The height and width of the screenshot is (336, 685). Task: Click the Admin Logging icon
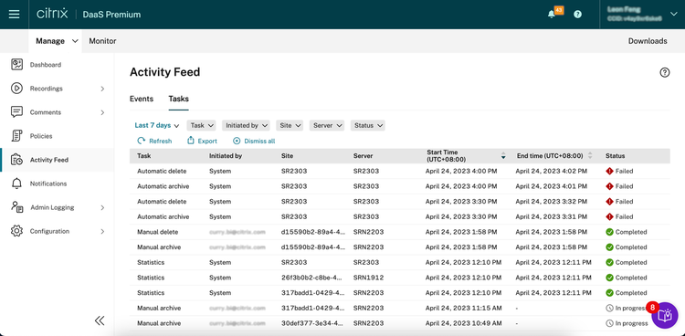point(16,207)
